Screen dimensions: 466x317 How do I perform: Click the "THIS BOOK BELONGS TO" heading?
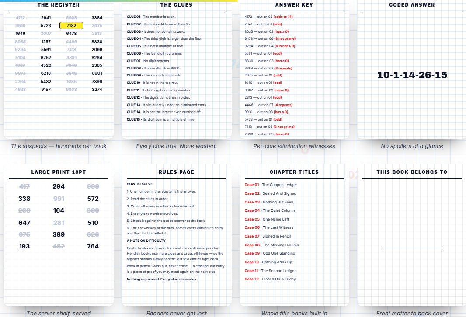click(412, 172)
